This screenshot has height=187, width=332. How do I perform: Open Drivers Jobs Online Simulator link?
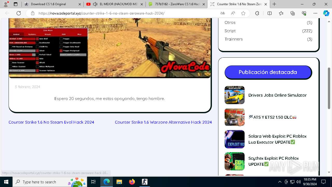coord(278,95)
